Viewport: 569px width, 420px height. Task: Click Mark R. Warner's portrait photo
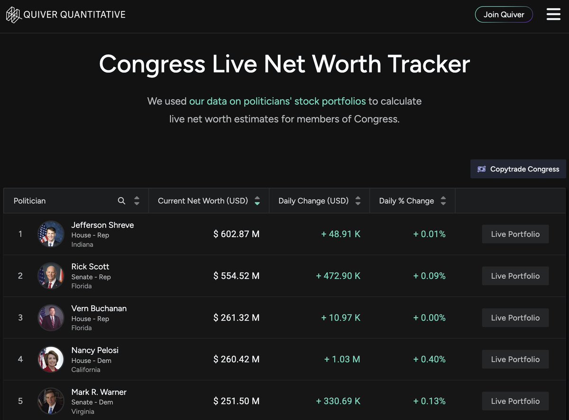point(51,401)
